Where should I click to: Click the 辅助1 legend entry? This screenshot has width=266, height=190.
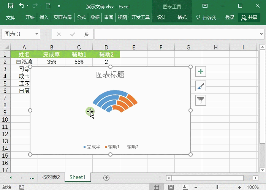112,147
